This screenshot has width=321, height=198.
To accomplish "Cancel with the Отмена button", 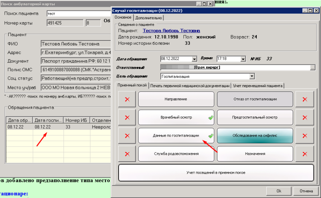I will 306,191.
